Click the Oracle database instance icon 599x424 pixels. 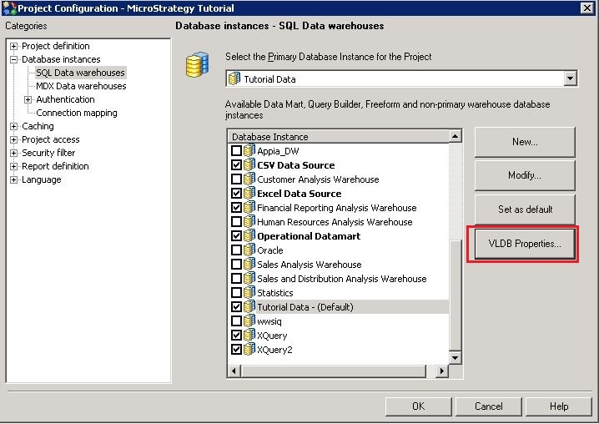click(x=249, y=250)
